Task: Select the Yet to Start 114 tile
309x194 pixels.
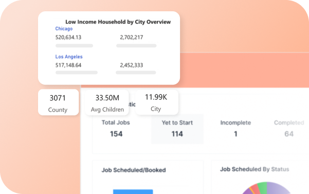Action: (177, 129)
